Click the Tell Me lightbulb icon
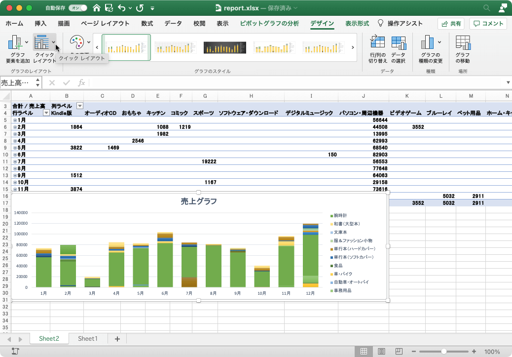Image resolution: width=512 pixels, height=357 pixels. click(x=380, y=23)
